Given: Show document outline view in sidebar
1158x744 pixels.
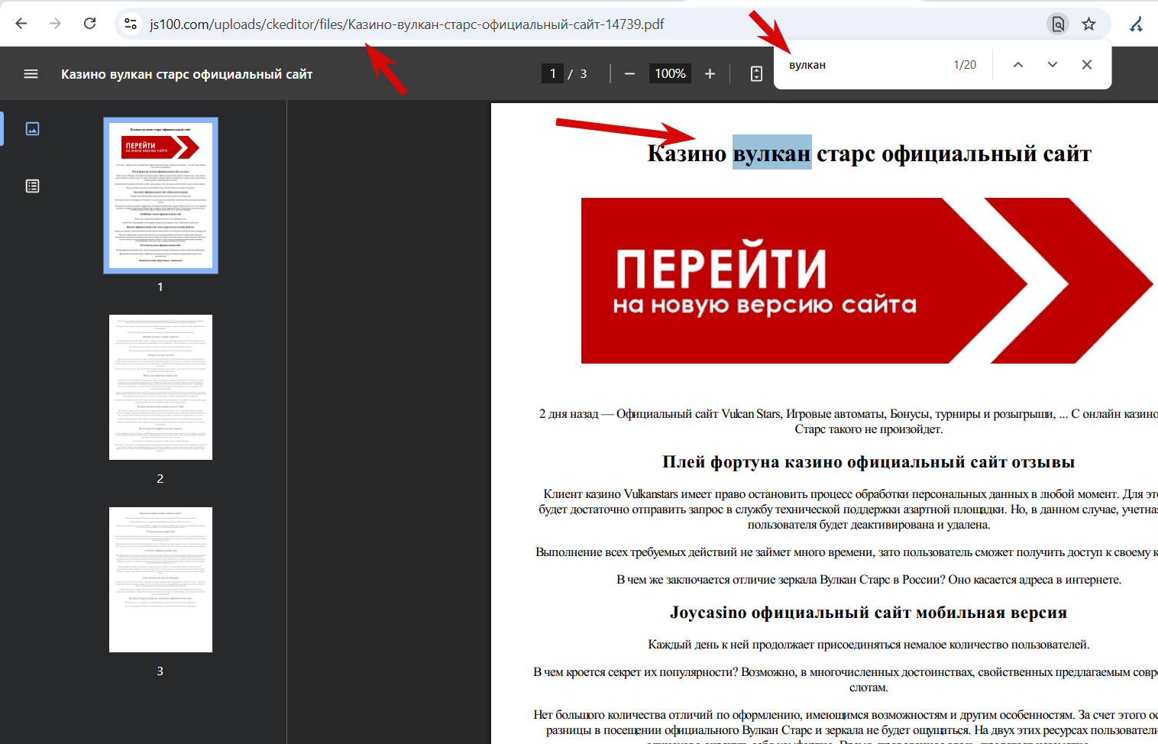Looking at the screenshot, I should pos(32,186).
